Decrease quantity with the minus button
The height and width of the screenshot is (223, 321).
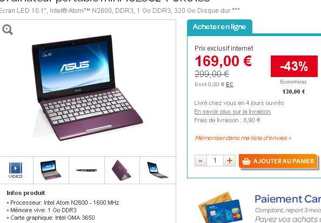pos(200,161)
